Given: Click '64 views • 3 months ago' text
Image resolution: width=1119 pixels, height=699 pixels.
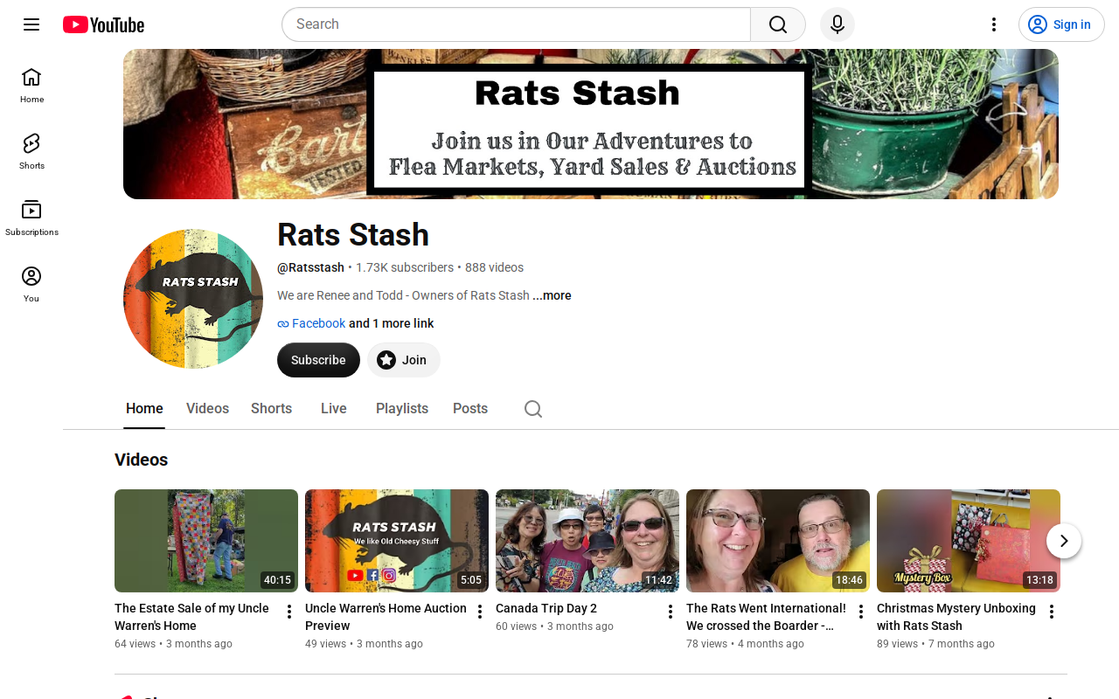Looking at the screenshot, I should 173,644.
